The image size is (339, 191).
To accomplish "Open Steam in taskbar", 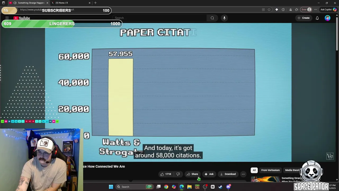I will (220, 187).
